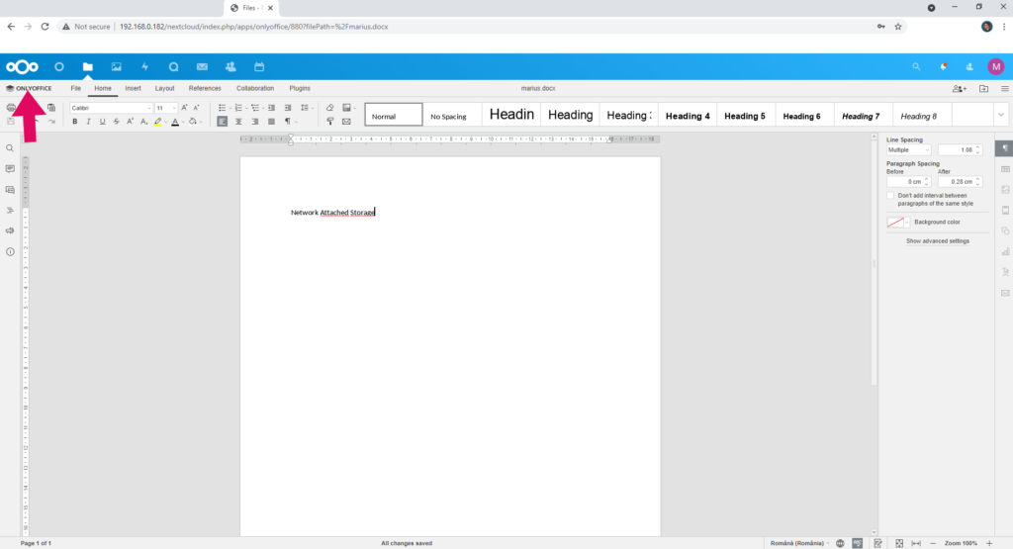1013x549 pixels.
Task: Apply the Heading 4 style
Action: [x=688, y=116]
